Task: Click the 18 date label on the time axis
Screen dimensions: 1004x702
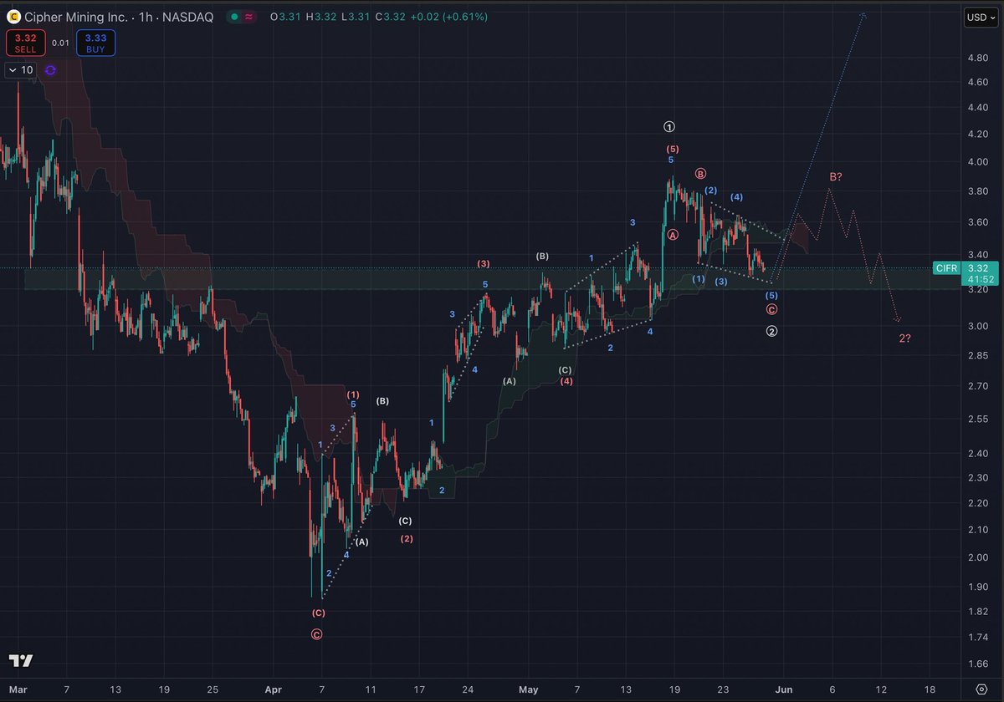Action: (931, 689)
